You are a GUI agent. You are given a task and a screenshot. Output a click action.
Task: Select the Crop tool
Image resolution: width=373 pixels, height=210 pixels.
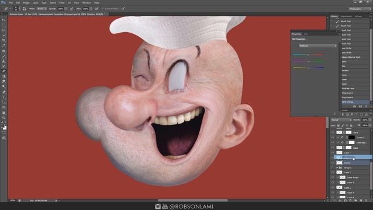3,40
